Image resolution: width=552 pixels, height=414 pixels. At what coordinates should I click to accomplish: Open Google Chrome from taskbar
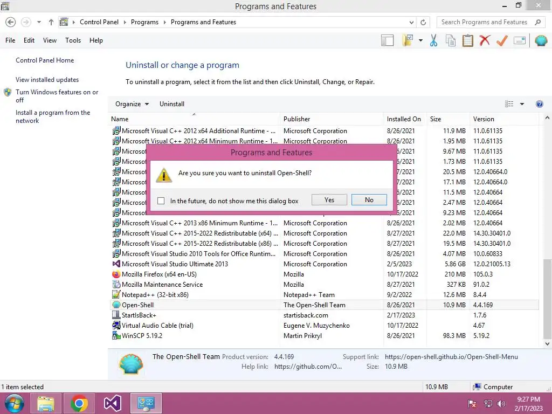[79, 403]
